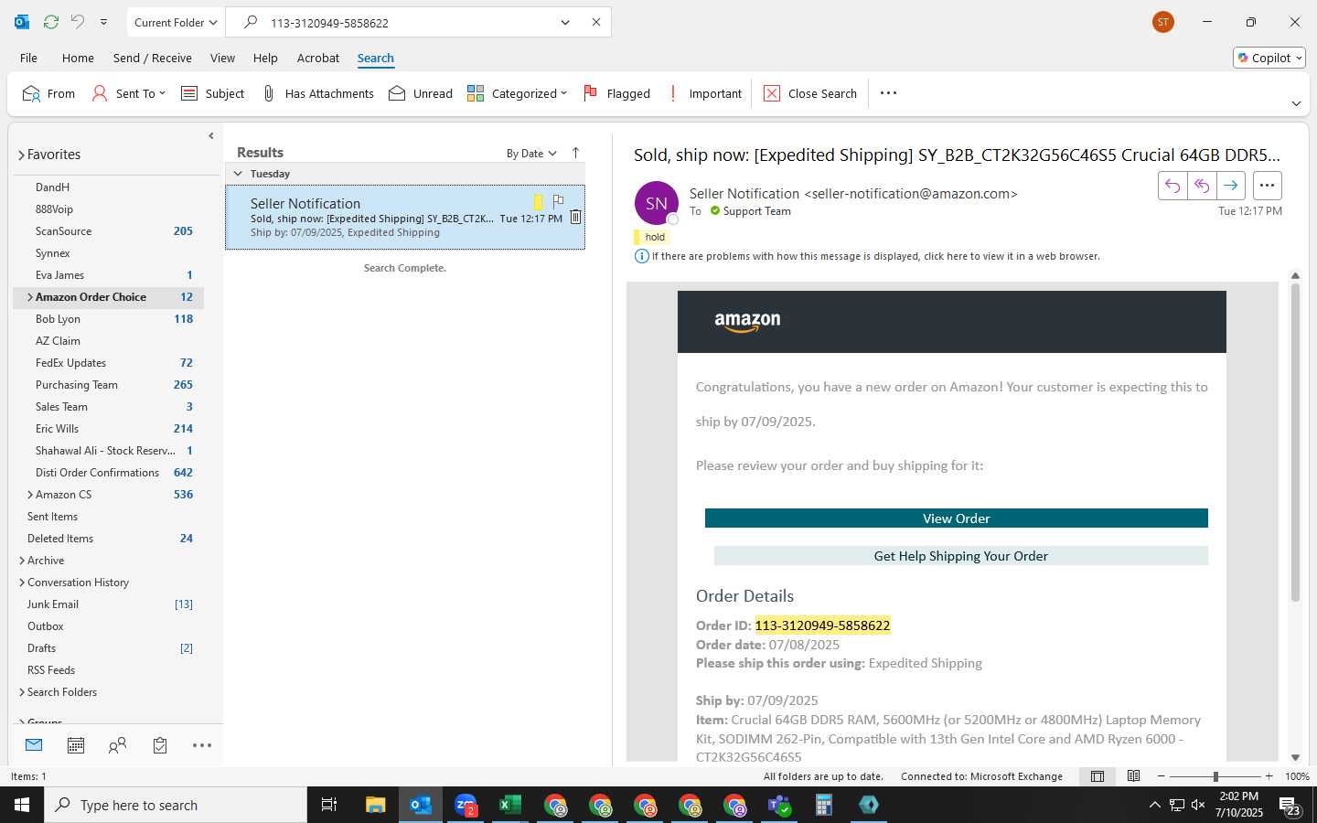The height and width of the screenshot is (823, 1317).
Task: Expand the Archive folder
Action: 22,561
